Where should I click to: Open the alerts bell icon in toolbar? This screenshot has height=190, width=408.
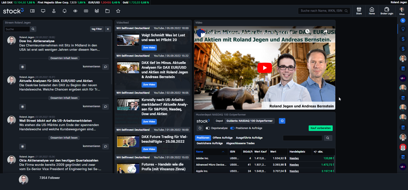coord(64,11)
